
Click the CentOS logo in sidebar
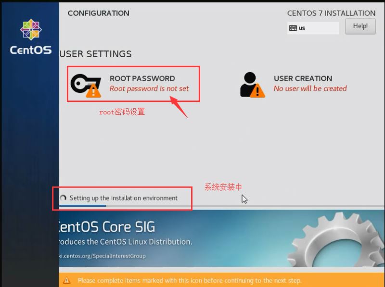(x=31, y=30)
